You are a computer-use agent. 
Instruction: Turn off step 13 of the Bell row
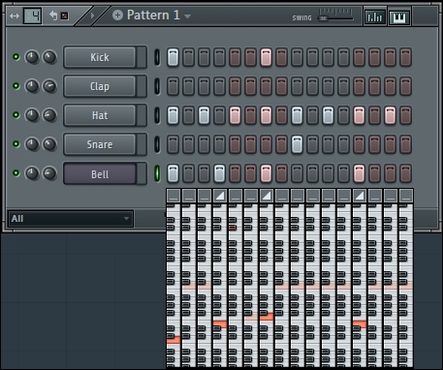[359, 173]
